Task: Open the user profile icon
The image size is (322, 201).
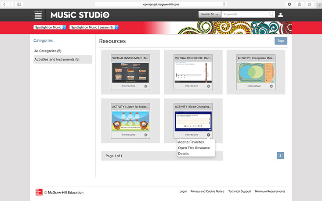Action: pos(281,15)
